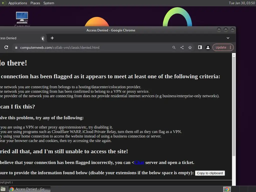Reload the Access Denied page
Viewport: 256px width, 192px height.
pos(6,47)
